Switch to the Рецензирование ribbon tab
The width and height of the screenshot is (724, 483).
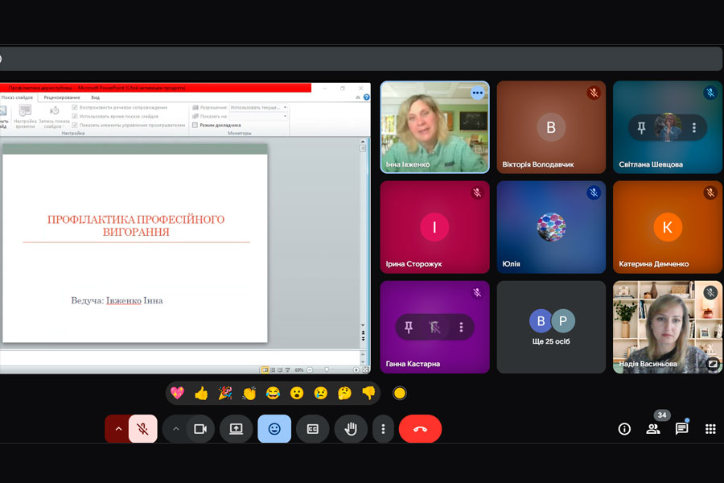coord(63,97)
